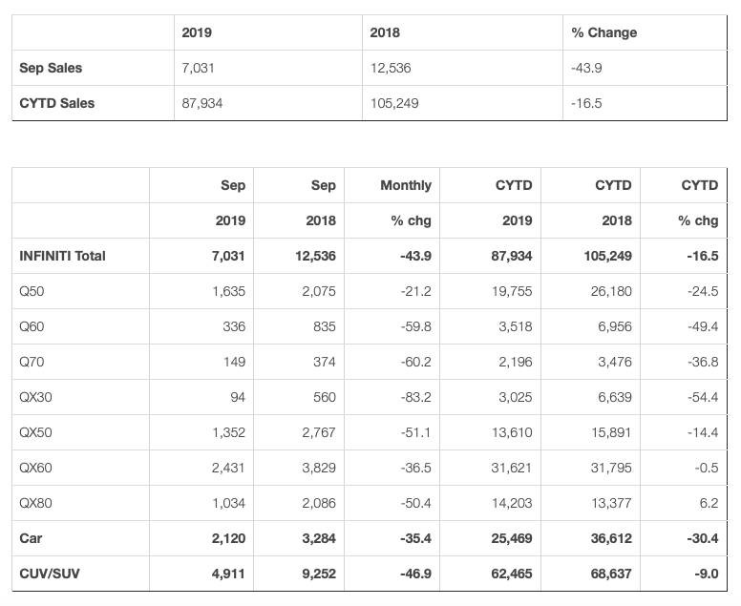This screenshot has height=606, width=741.
Task: Click the 'INFINITI Total' row label
Action: click(62, 256)
